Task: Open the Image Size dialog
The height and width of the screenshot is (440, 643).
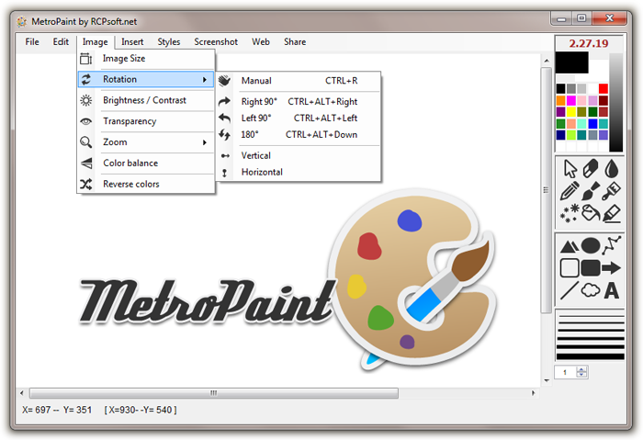Action: click(x=146, y=59)
